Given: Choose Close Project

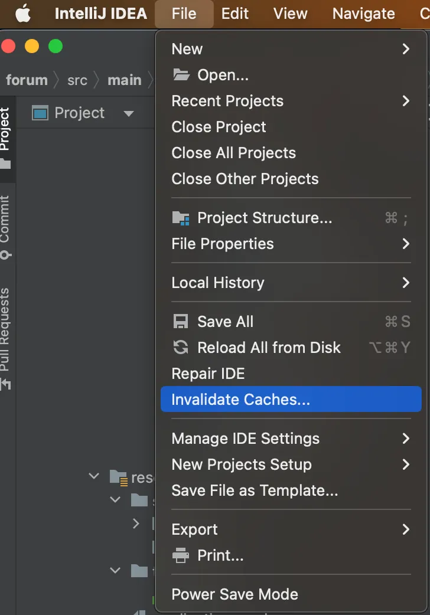Looking at the screenshot, I should tap(219, 127).
